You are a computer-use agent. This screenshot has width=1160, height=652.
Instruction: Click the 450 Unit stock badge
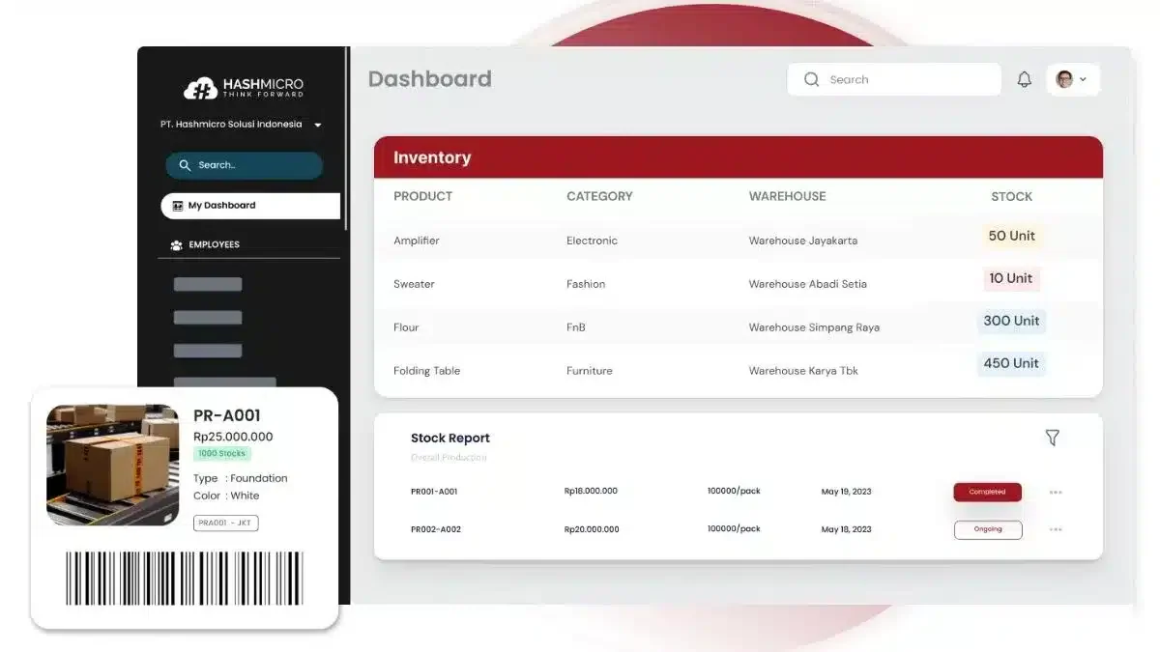pos(1011,363)
